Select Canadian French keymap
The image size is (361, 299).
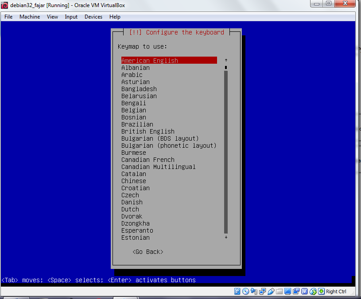(x=148, y=160)
